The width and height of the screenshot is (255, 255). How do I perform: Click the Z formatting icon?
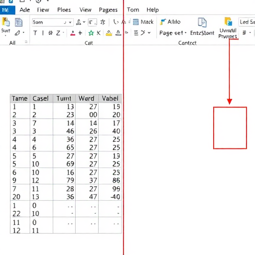[x=58, y=33]
